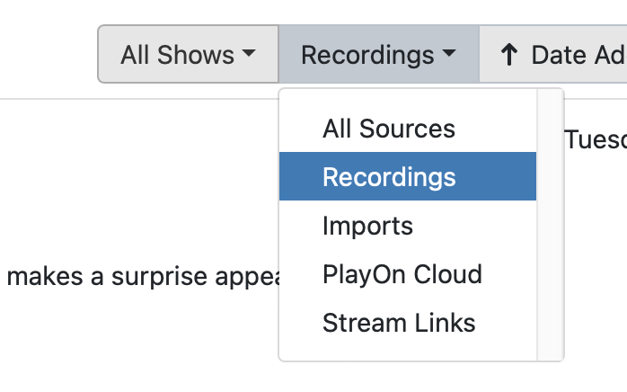
Task: Choose PlayOn Cloud as the source
Action: point(402,274)
